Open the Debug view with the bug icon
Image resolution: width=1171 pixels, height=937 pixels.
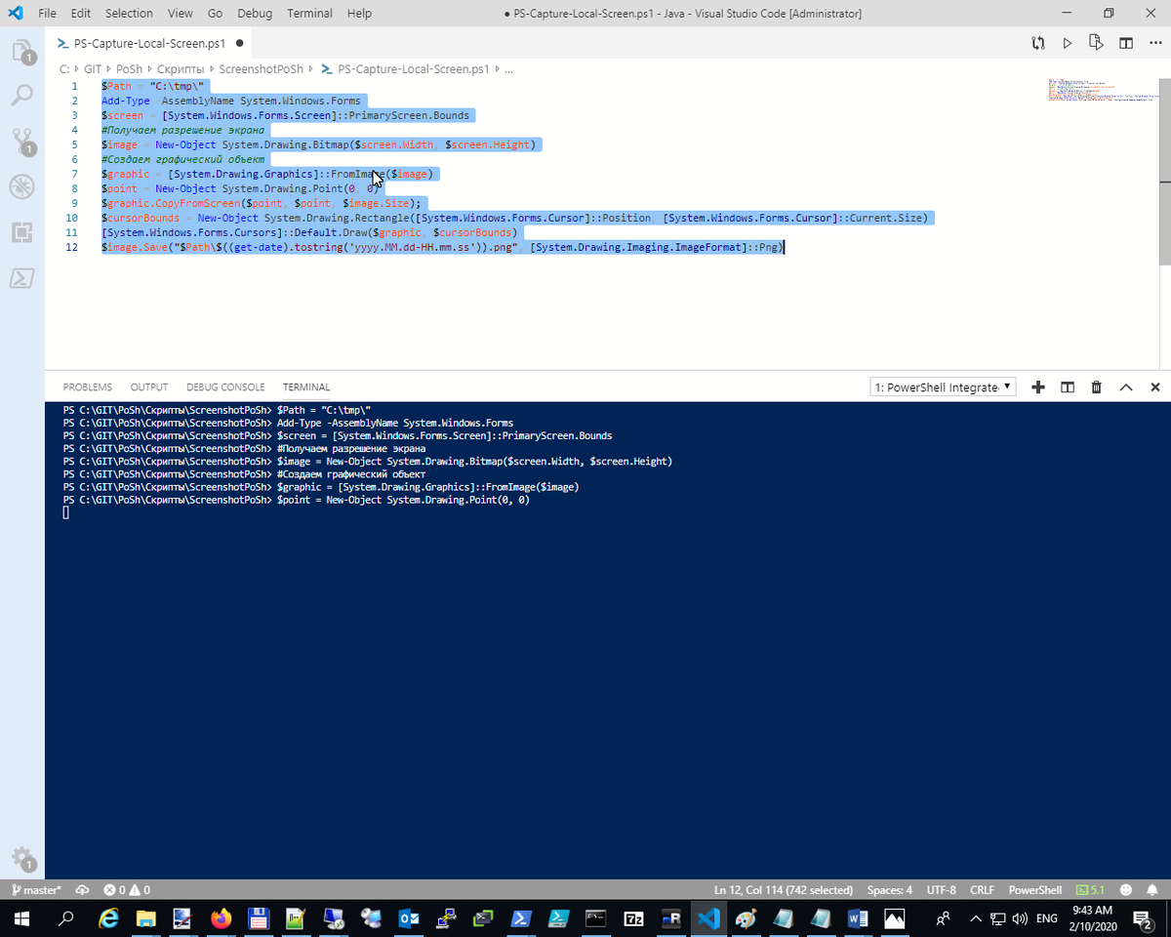[21, 186]
